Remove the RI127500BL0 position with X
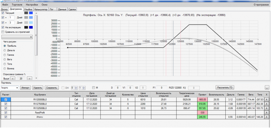Screen dimensions: 271x128 [267, 104]
